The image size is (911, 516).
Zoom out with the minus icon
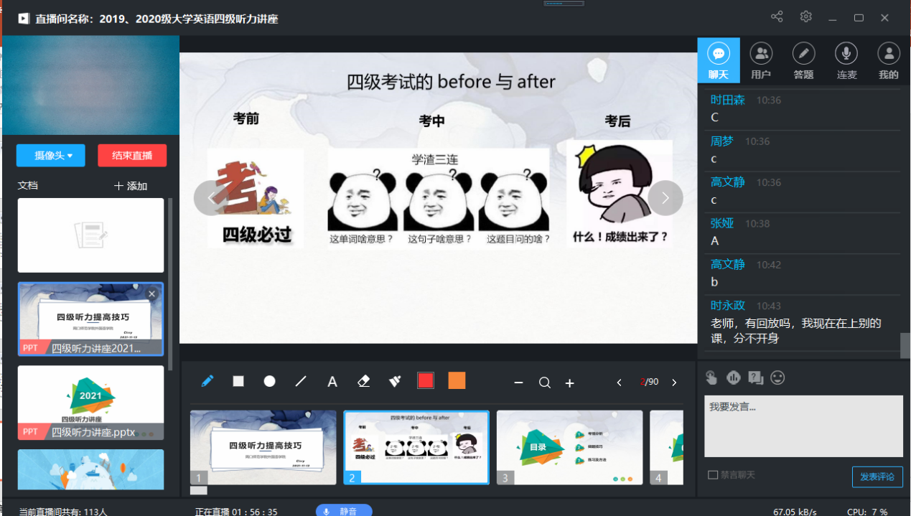518,383
